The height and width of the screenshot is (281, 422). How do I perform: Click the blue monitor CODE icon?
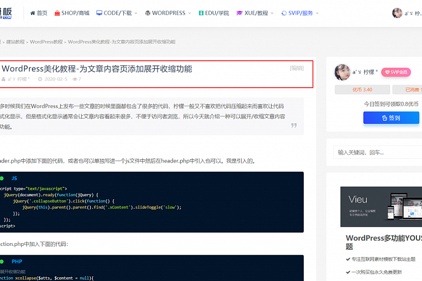(x=99, y=13)
